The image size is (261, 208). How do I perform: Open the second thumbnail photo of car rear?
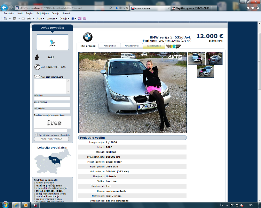[214, 58]
